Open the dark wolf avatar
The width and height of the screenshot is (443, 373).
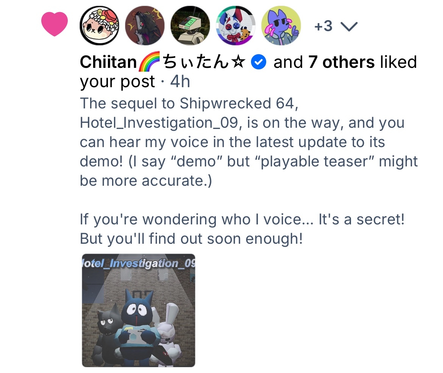pyautogui.click(x=145, y=25)
